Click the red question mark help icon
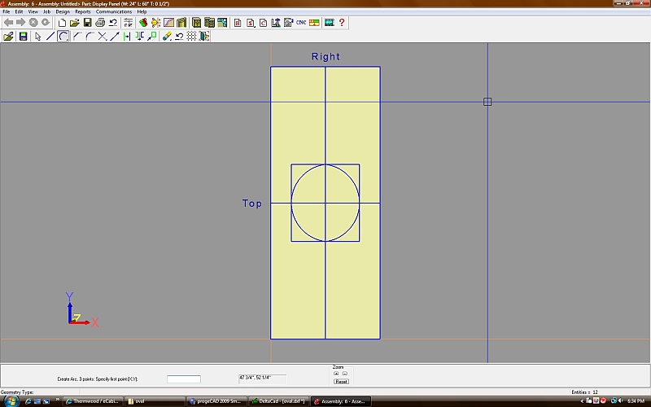This screenshot has width=651, height=407. click(343, 23)
